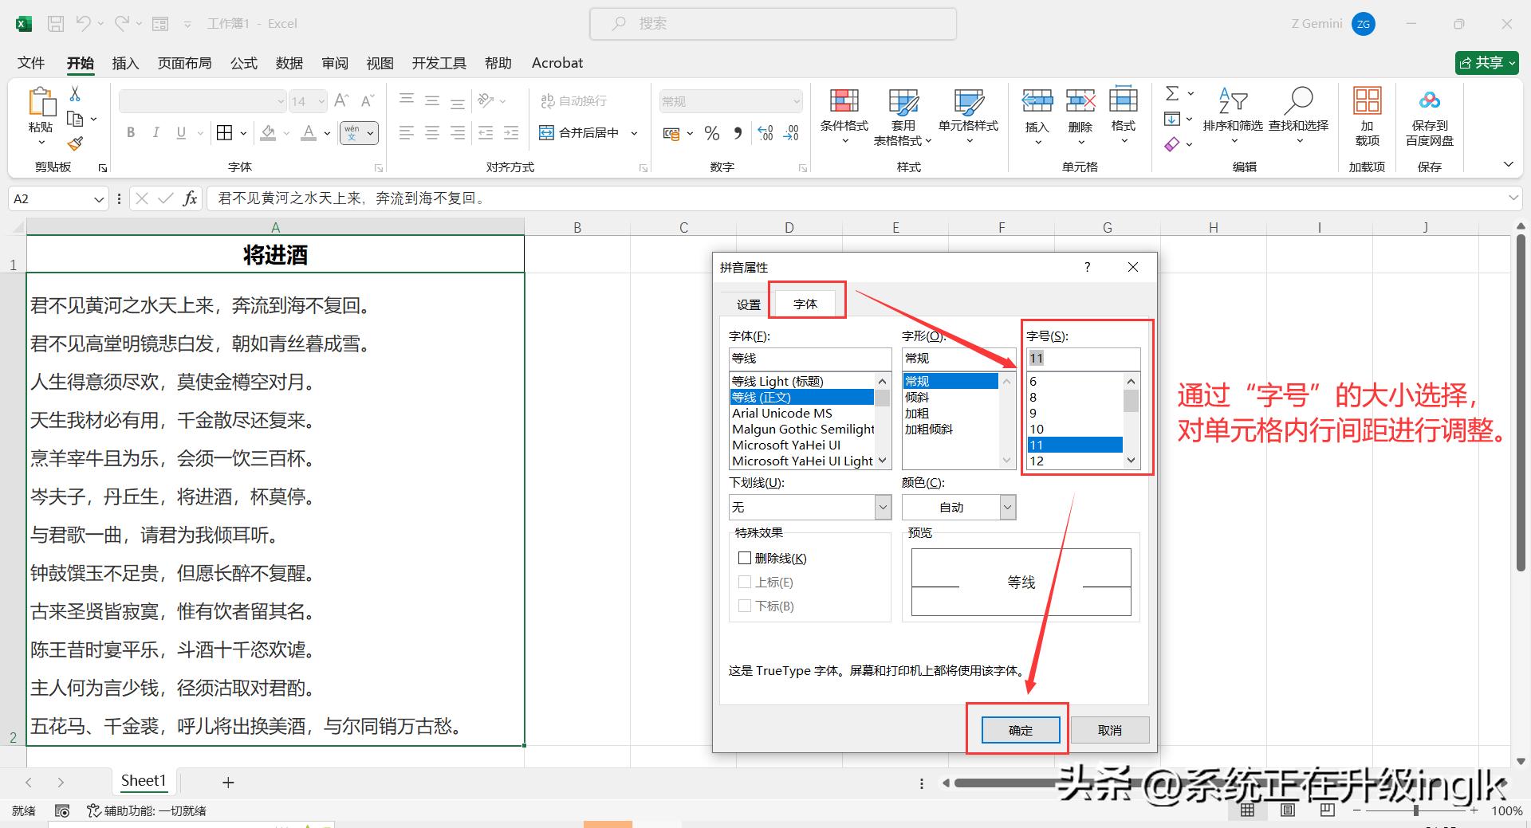Switch to the 设置 tab in dialog

pos(748,304)
